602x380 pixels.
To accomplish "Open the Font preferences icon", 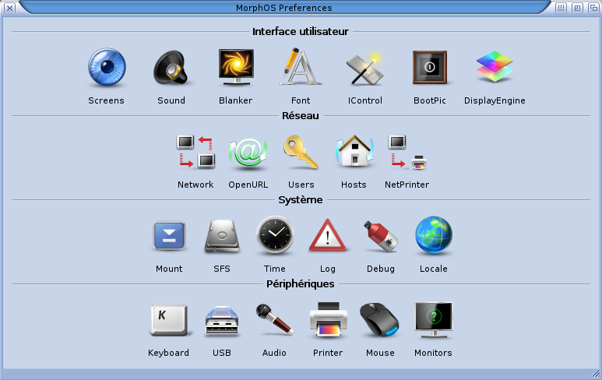I will pos(300,66).
